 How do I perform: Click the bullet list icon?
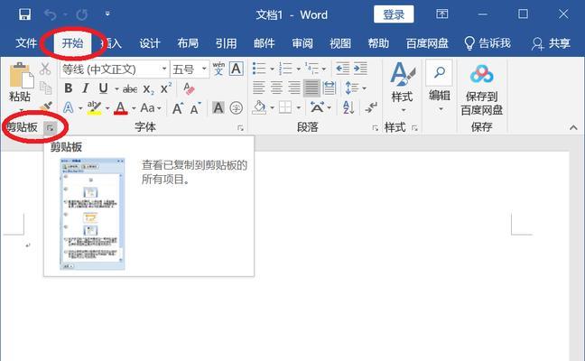pos(259,69)
